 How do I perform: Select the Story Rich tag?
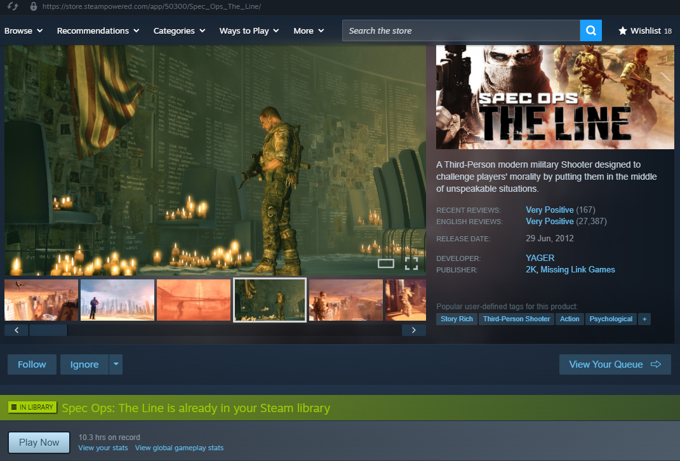[457, 319]
